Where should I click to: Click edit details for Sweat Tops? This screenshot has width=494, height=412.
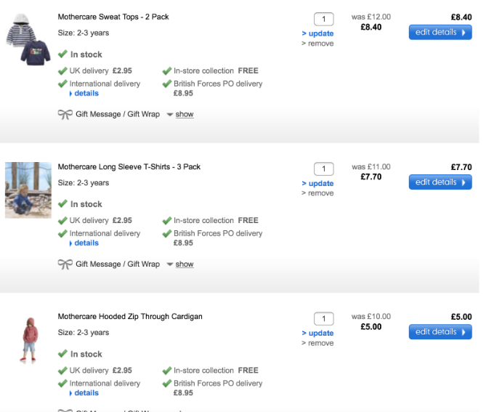point(440,32)
